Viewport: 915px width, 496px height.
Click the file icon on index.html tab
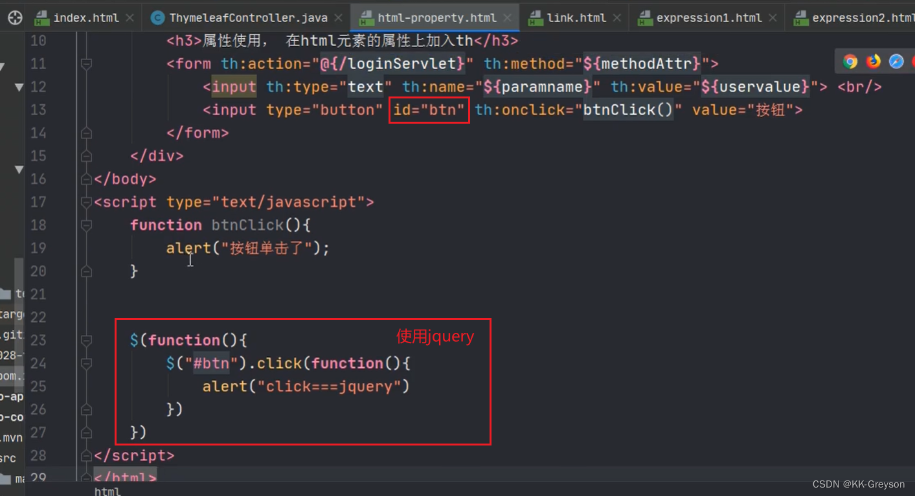point(41,17)
